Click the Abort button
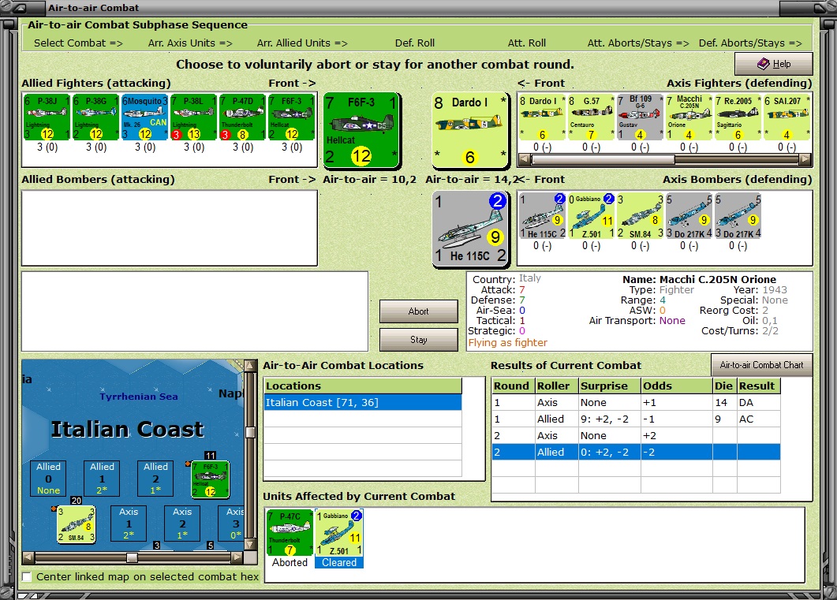 [418, 311]
